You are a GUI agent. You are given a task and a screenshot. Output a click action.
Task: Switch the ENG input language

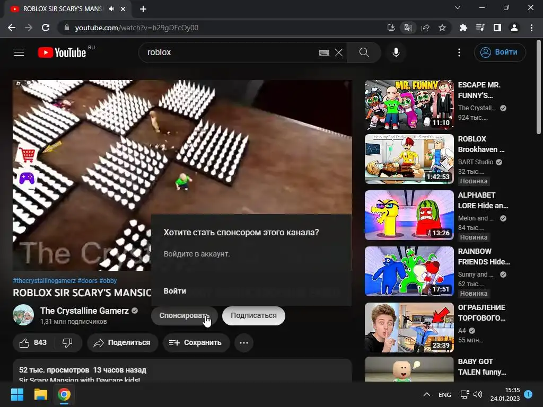pyautogui.click(x=445, y=395)
